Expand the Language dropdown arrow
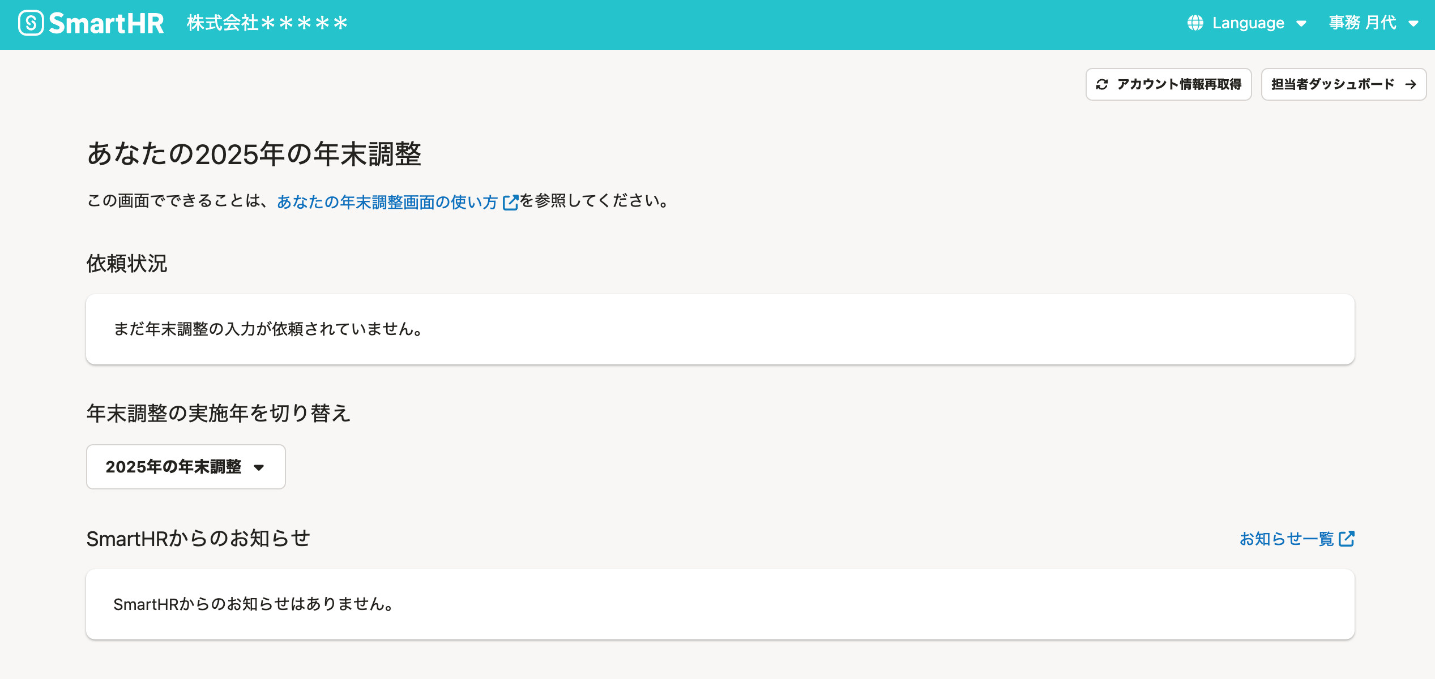Screen dimensions: 1435x679 (x=1301, y=24)
